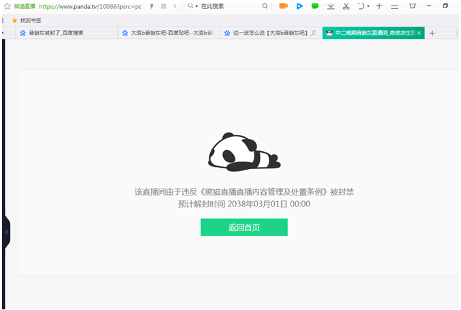Open the shirt skin-theme icon
Screen dimensions: 461x310
click(413, 6)
